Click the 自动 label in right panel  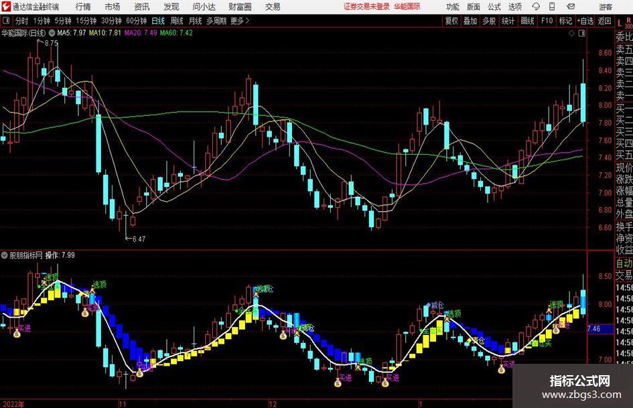624,263
